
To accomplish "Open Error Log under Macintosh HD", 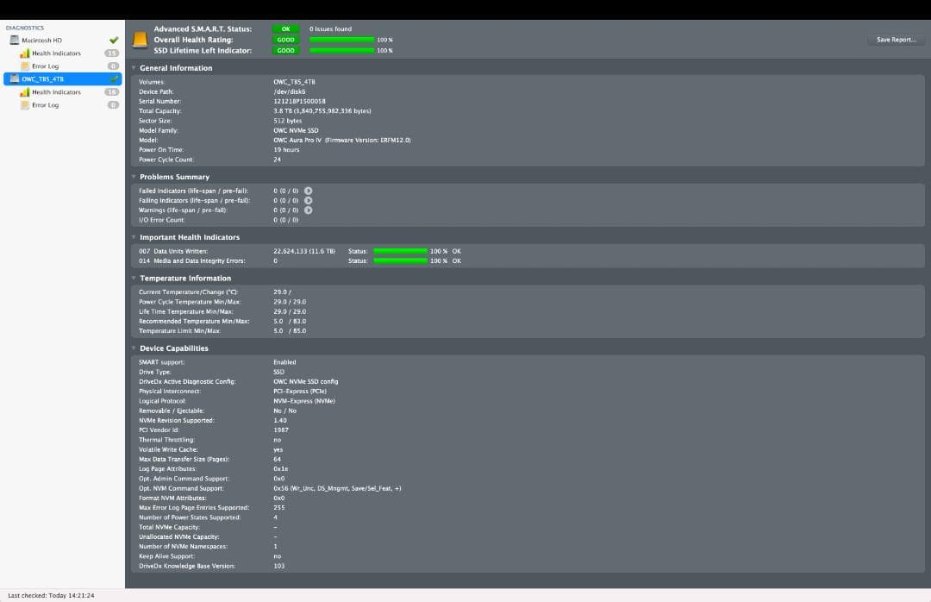I will [x=45, y=66].
